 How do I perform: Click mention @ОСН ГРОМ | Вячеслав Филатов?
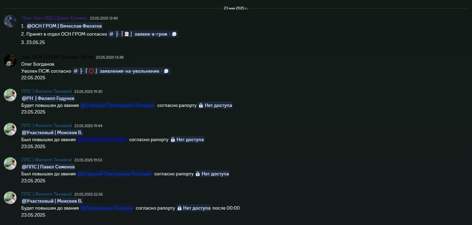pyautogui.click(x=64, y=26)
